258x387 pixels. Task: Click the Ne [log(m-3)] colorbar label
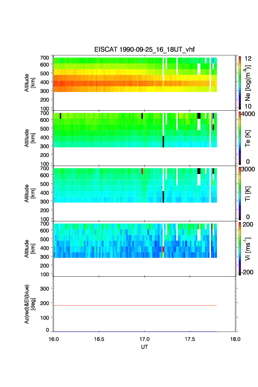[x=248, y=83]
